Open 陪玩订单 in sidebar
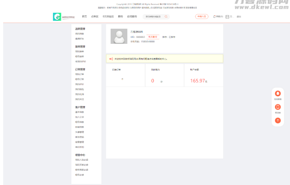290x185 pixels. click(x=79, y=74)
